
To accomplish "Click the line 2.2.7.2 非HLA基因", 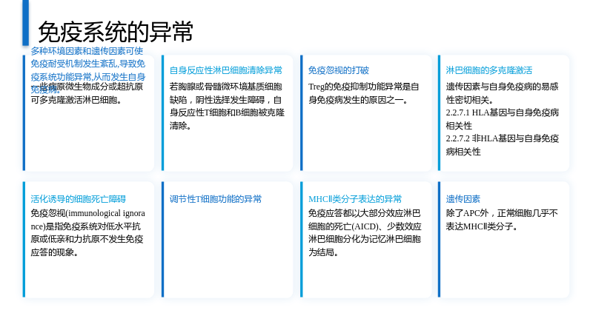I will coord(503,145).
